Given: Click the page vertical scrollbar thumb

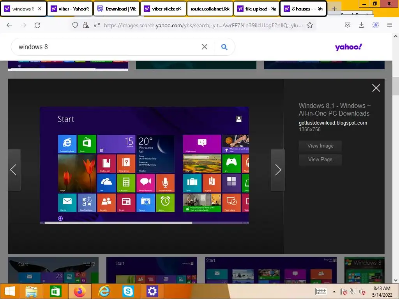Looking at the screenshot, I should (396, 86).
